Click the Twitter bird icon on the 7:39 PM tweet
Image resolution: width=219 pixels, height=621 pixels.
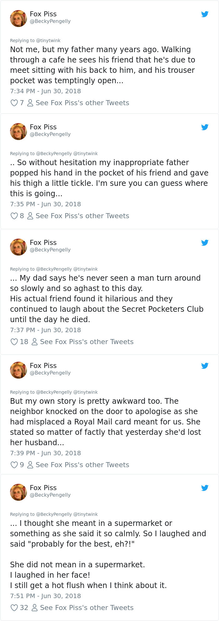coord(205,365)
